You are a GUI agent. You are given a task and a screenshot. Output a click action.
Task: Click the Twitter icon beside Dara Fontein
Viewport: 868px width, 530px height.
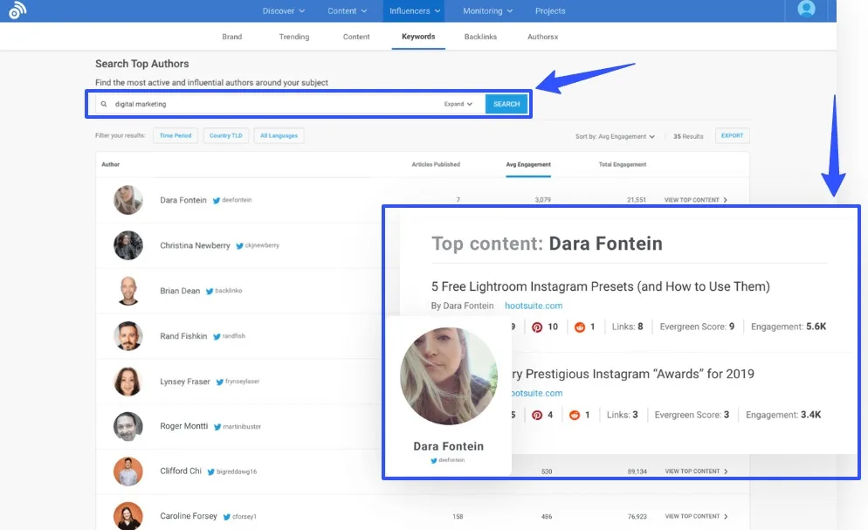pos(216,200)
